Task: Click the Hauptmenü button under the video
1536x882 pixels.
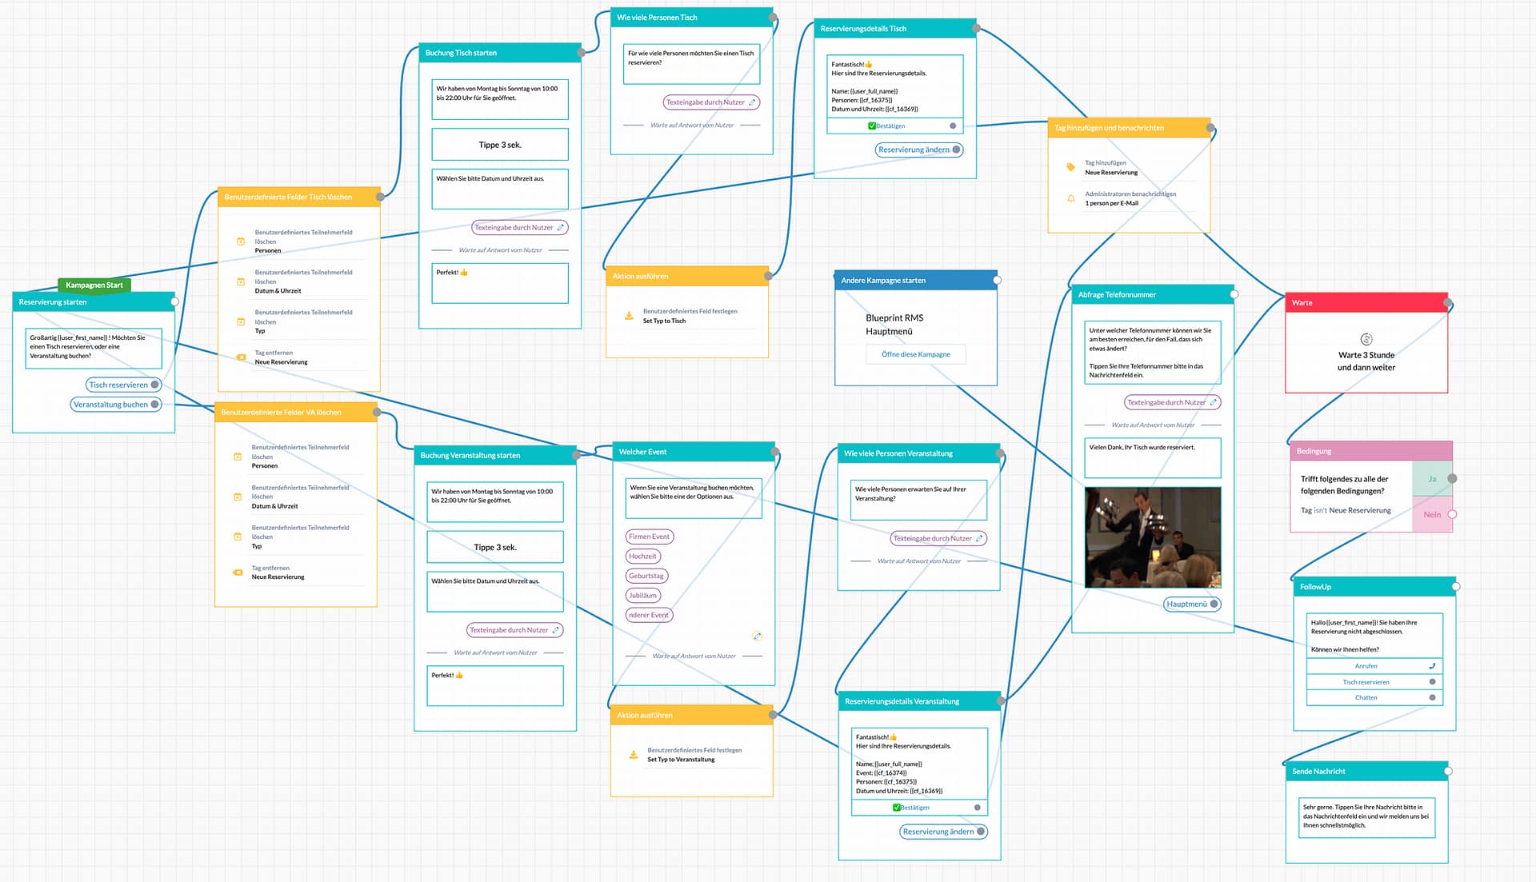Action: coord(1186,605)
